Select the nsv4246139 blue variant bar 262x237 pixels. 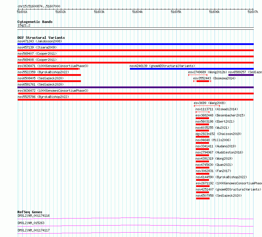click(192, 69)
